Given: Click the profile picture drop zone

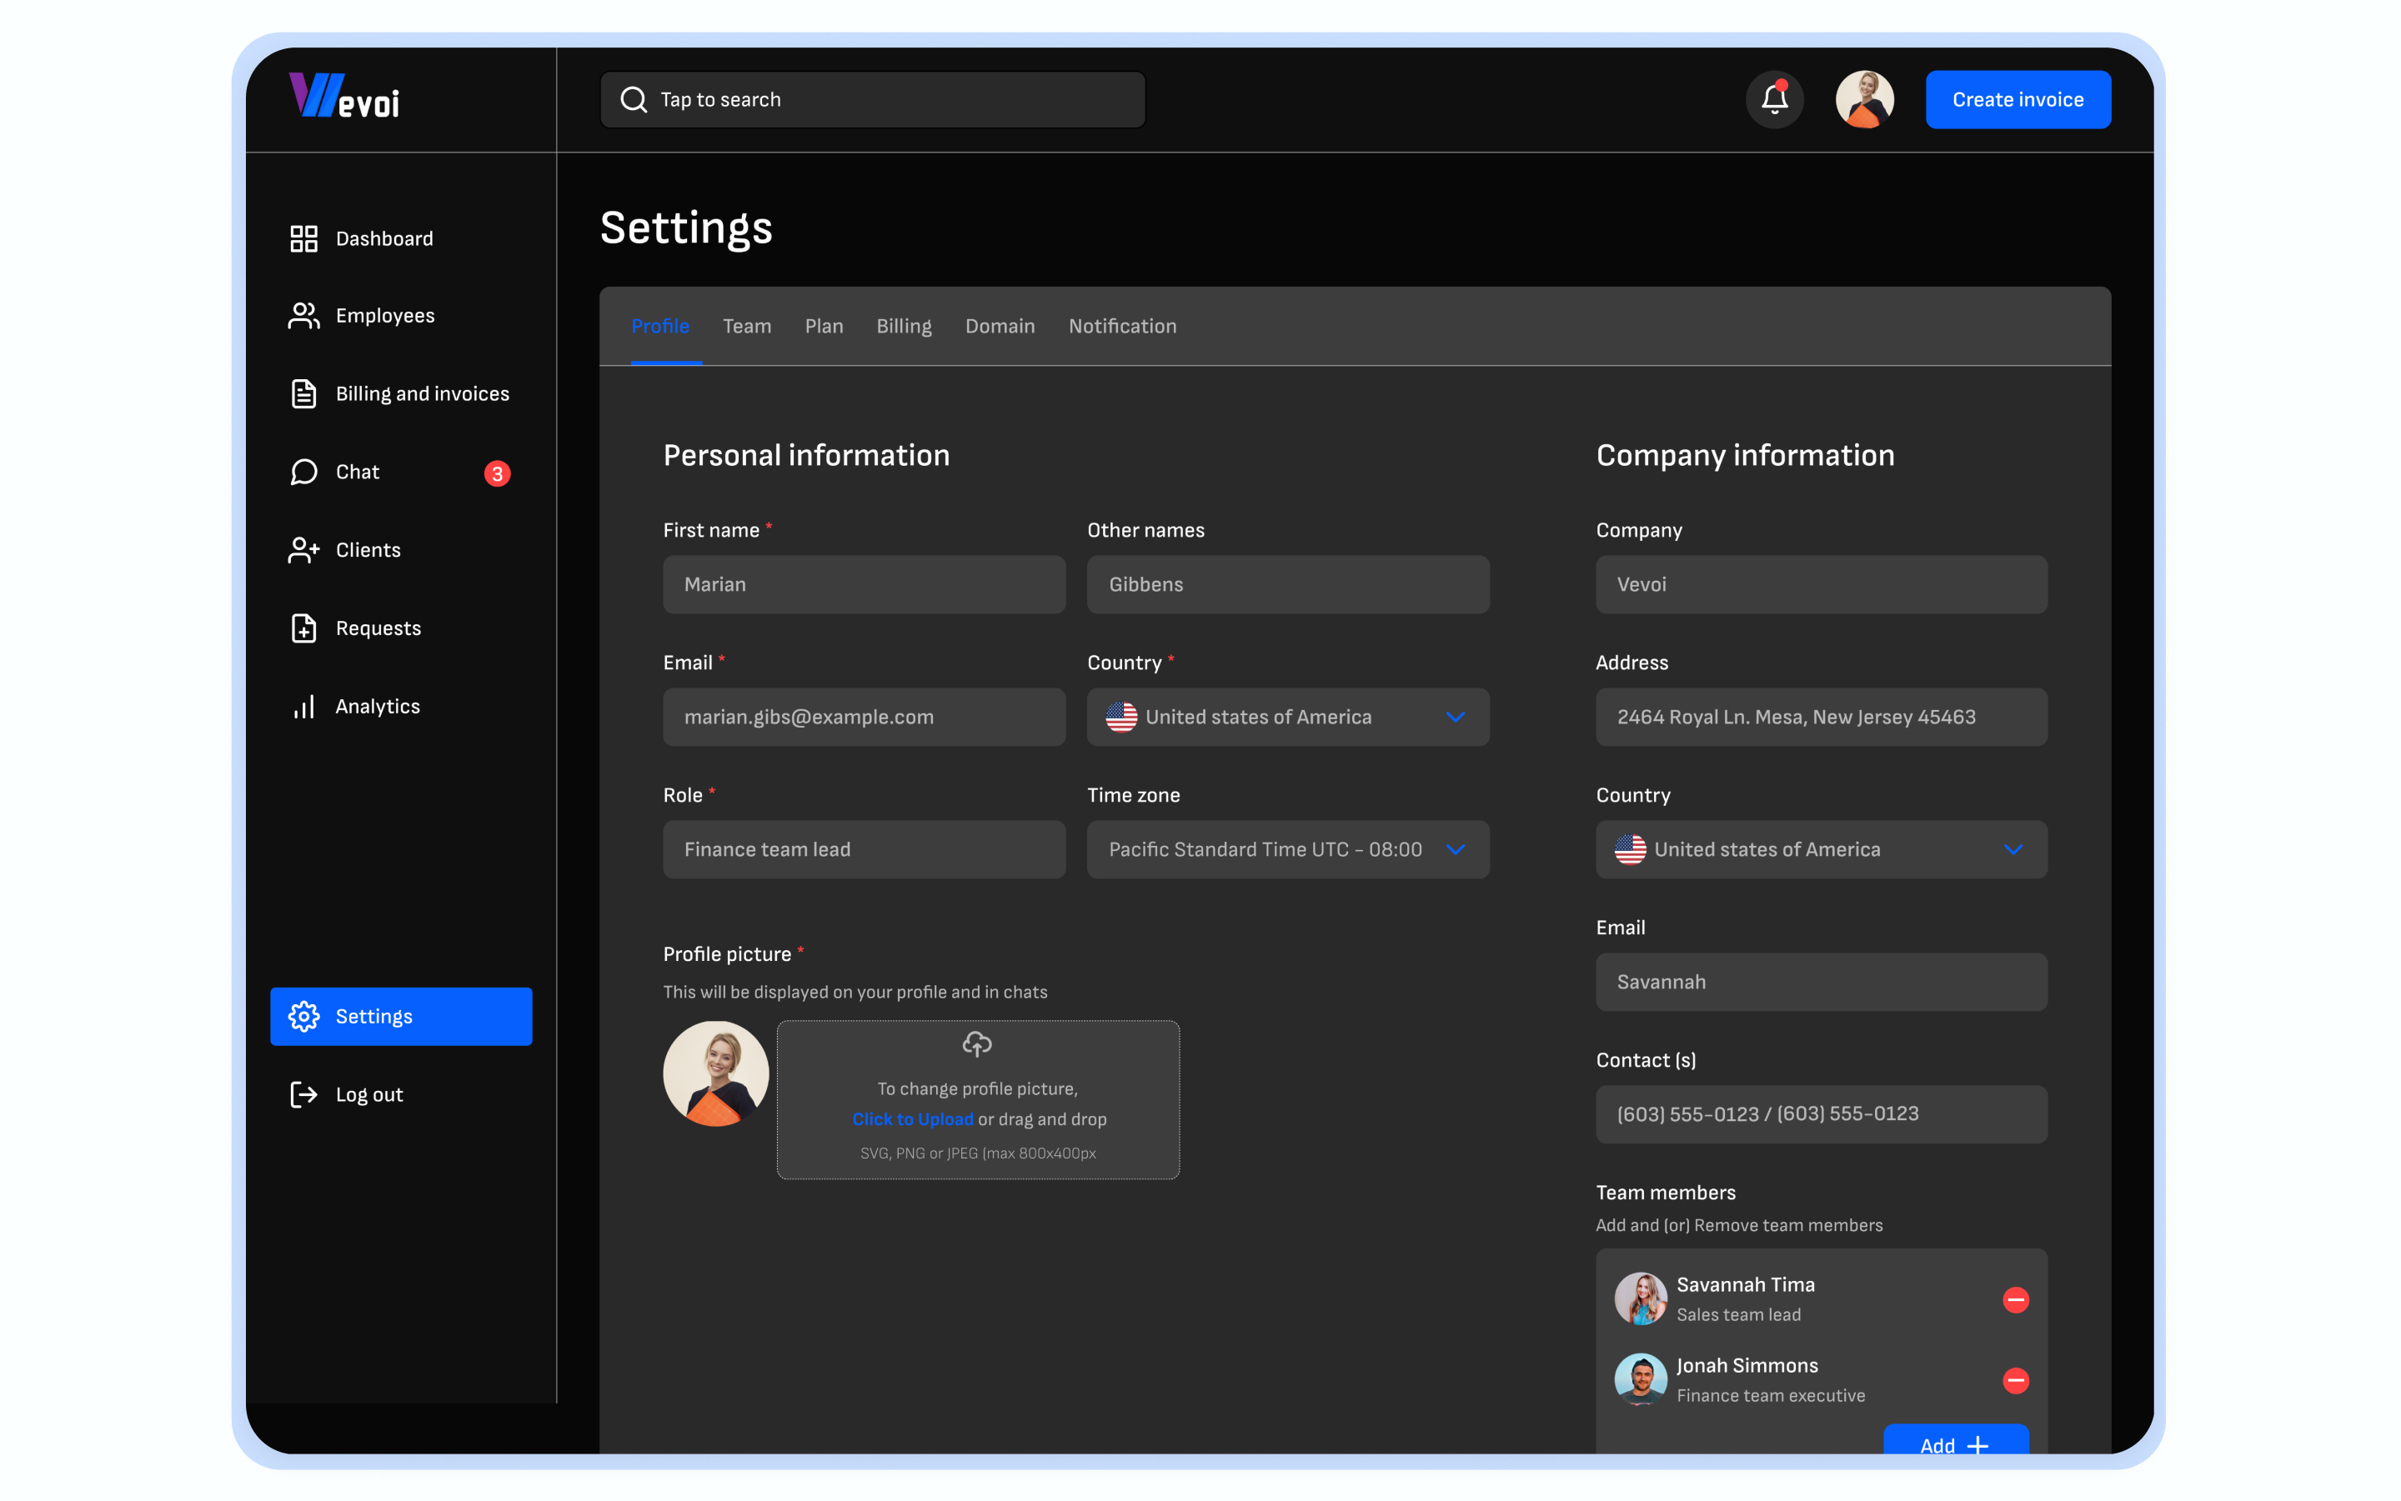Looking at the screenshot, I should 978,1100.
